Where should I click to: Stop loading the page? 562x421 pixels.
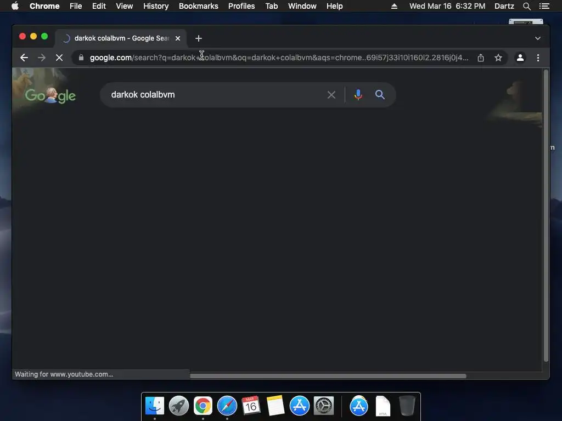coord(59,58)
